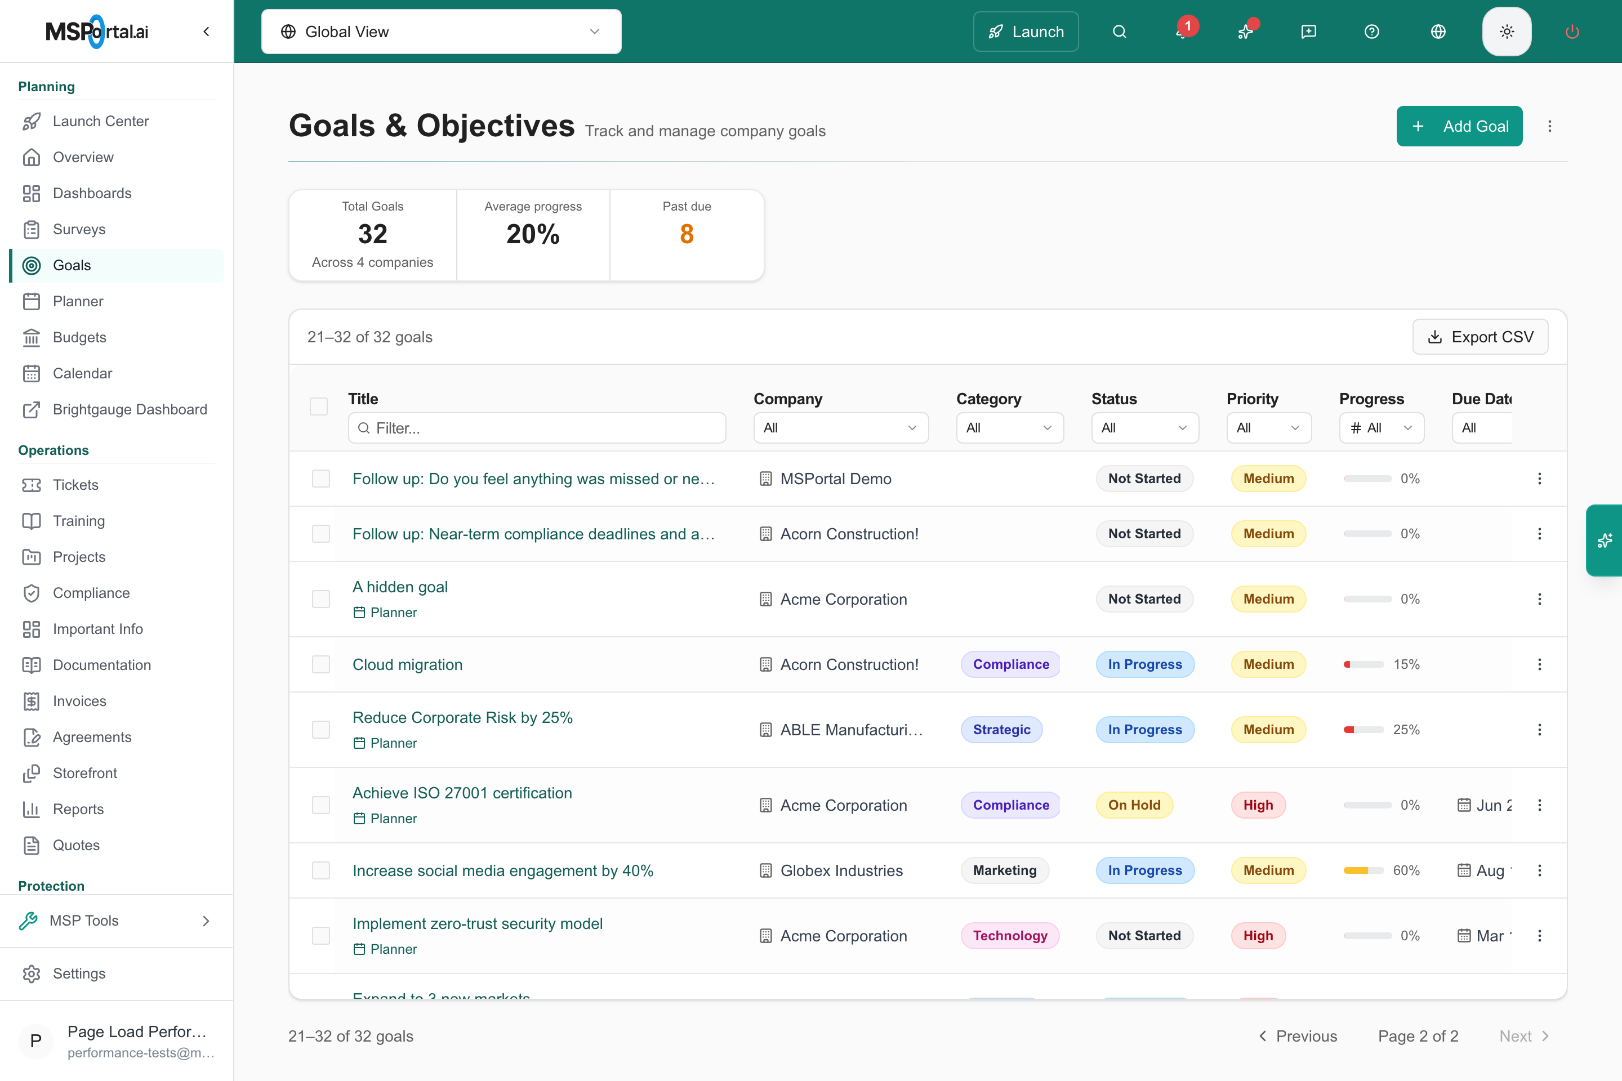Go to the Previous page
This screenshot has height=1081, width=1622.
coord(1298,1036)
